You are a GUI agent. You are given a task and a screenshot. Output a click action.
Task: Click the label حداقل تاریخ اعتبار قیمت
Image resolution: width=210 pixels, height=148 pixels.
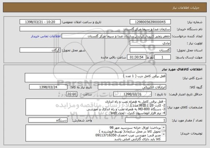coord(186,94)
